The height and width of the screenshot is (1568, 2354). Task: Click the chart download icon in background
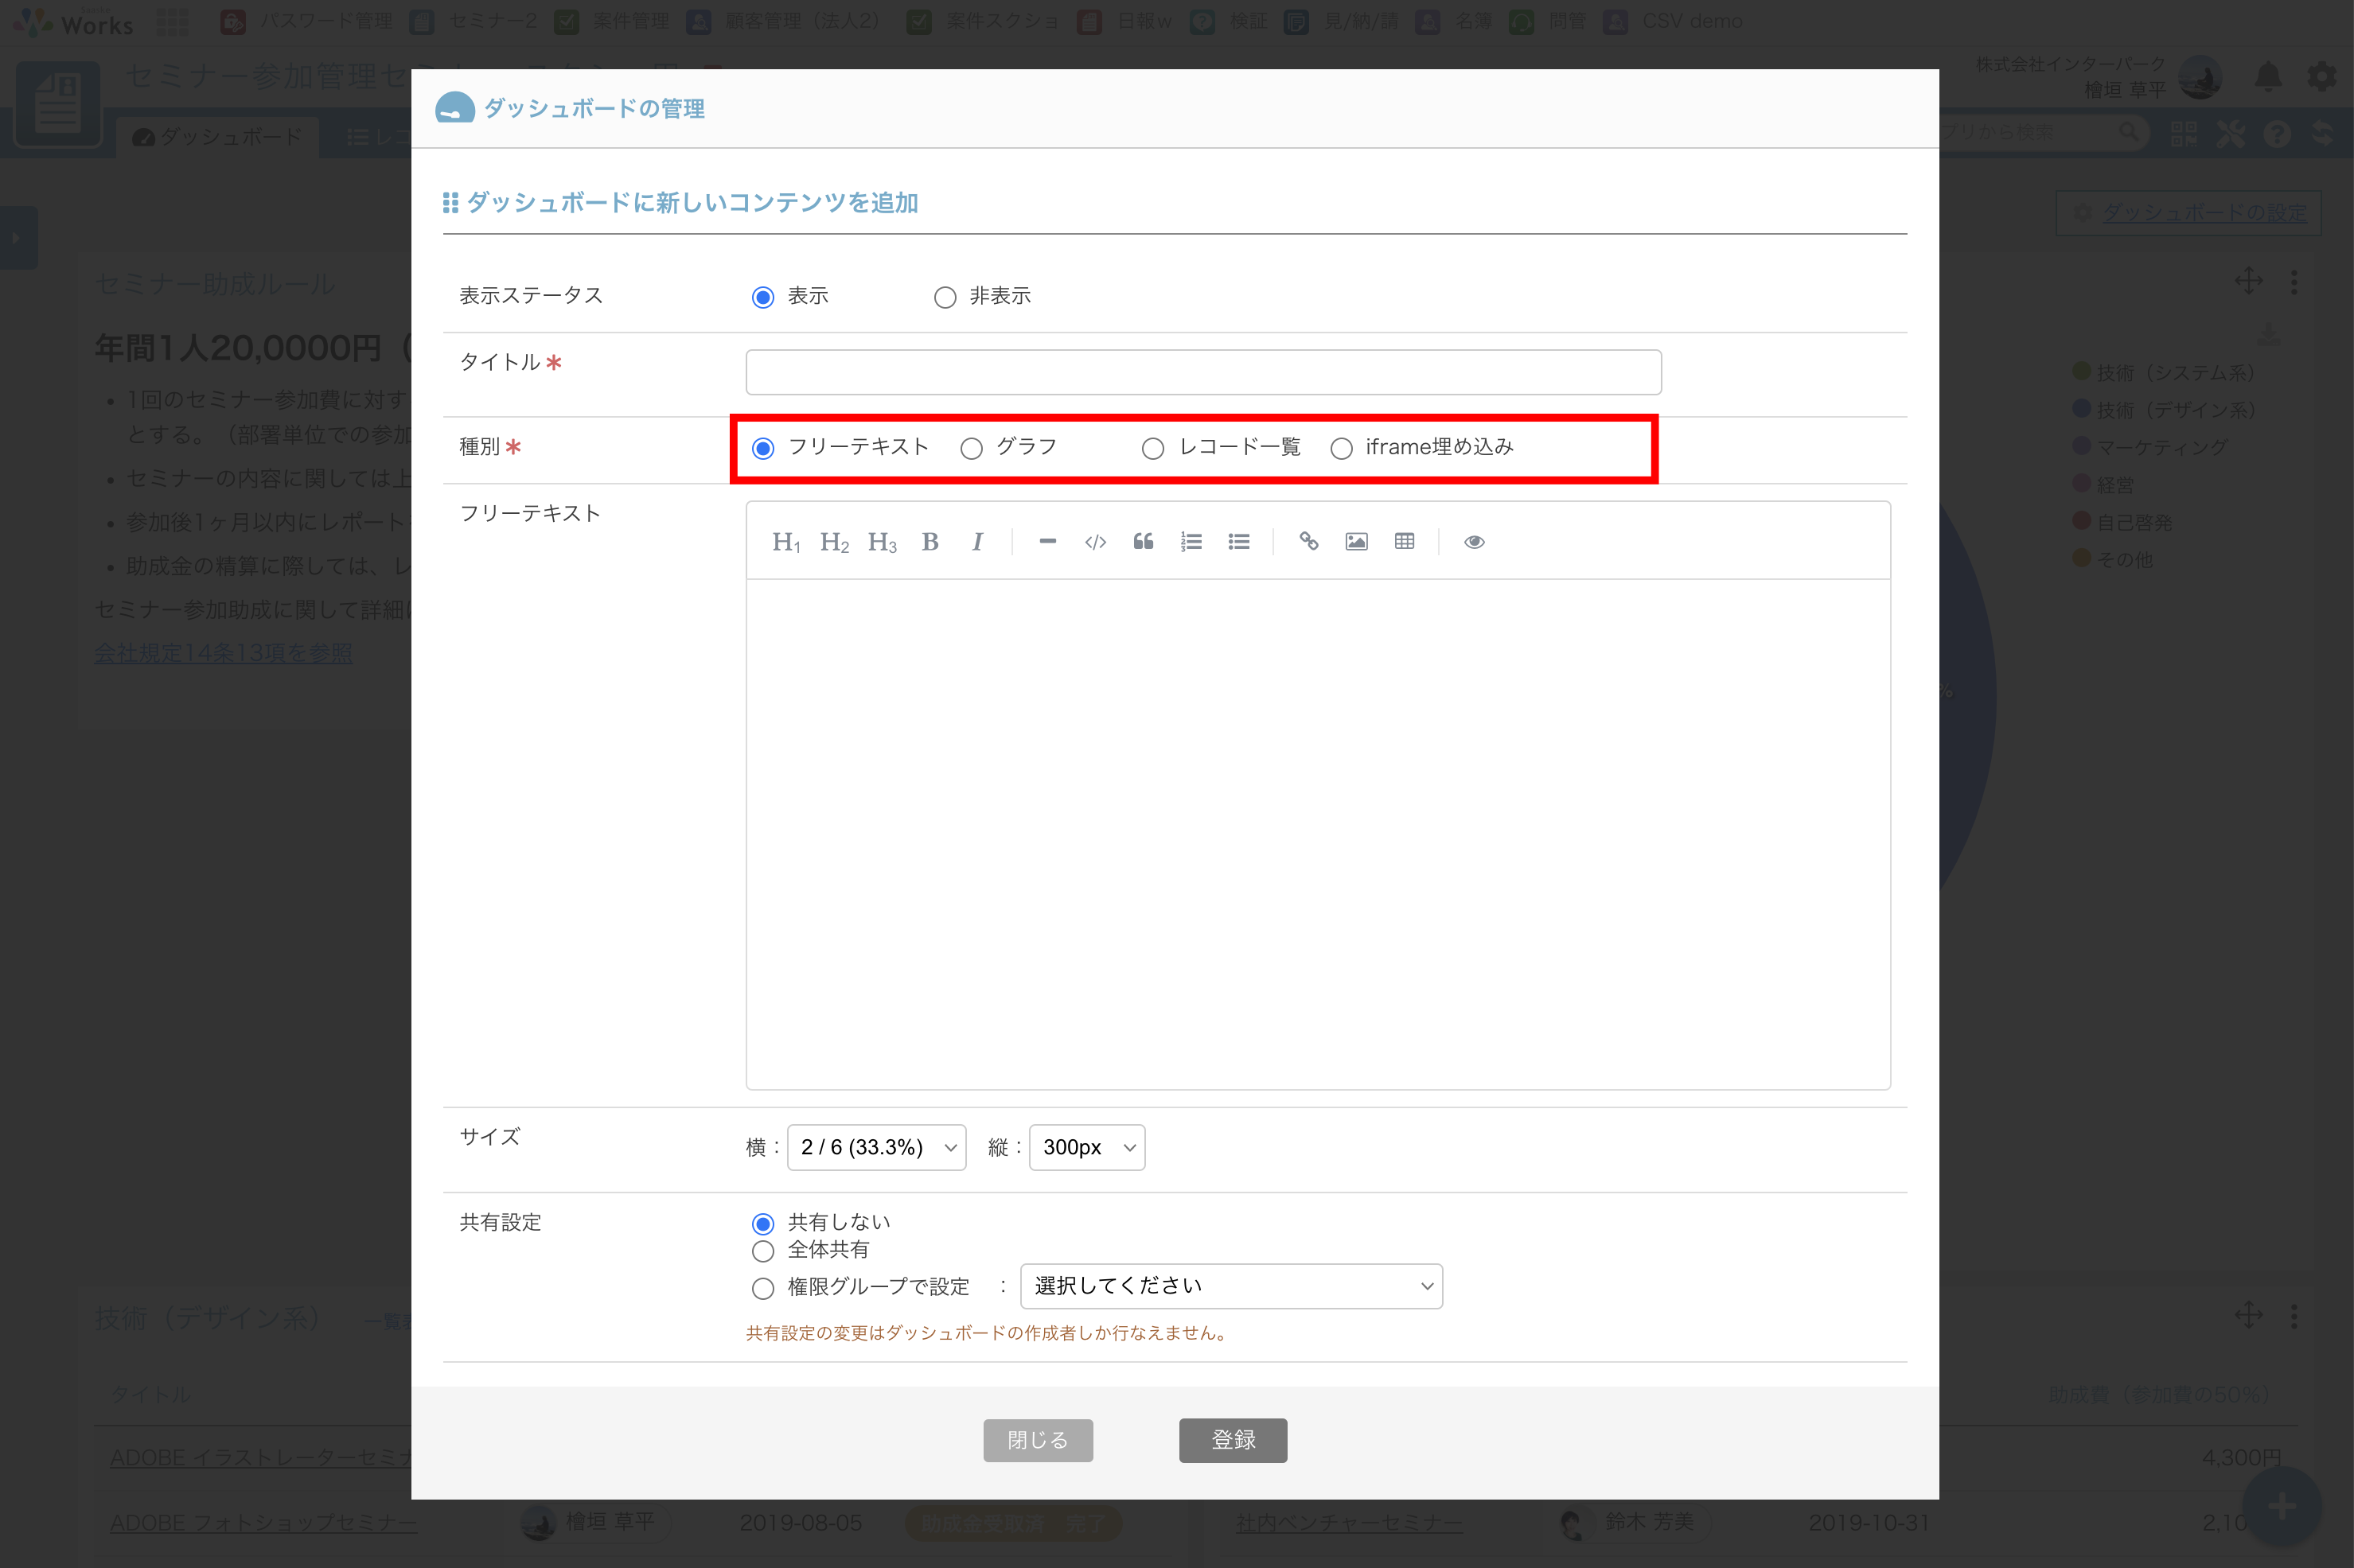[2269, 334]
